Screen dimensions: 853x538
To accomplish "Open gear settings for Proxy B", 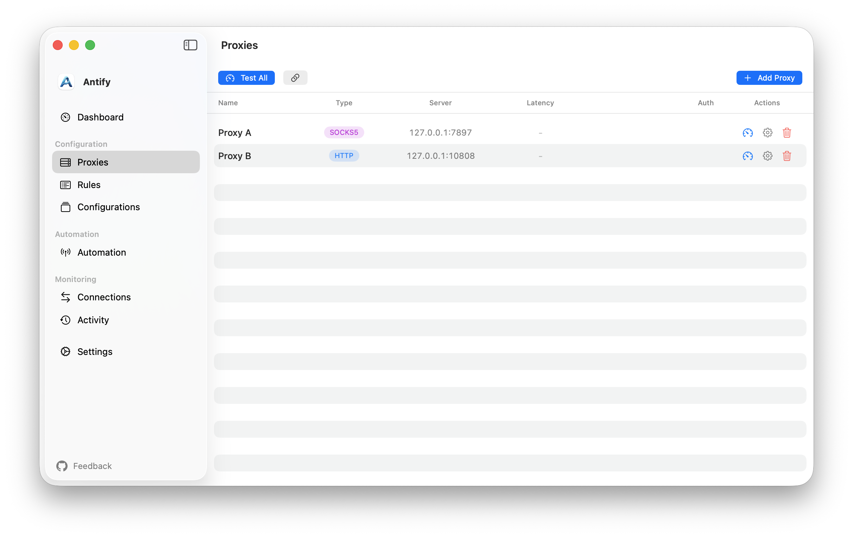I will coord(767,156).
